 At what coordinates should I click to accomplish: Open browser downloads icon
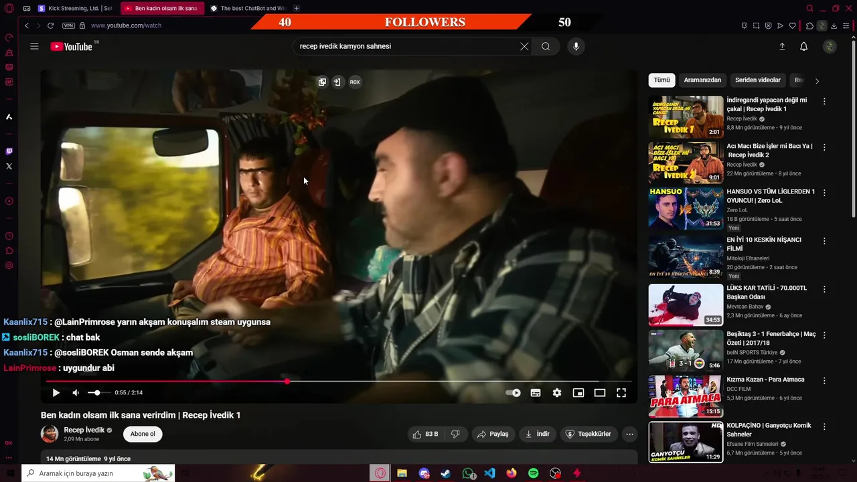(x=834, y=25)
